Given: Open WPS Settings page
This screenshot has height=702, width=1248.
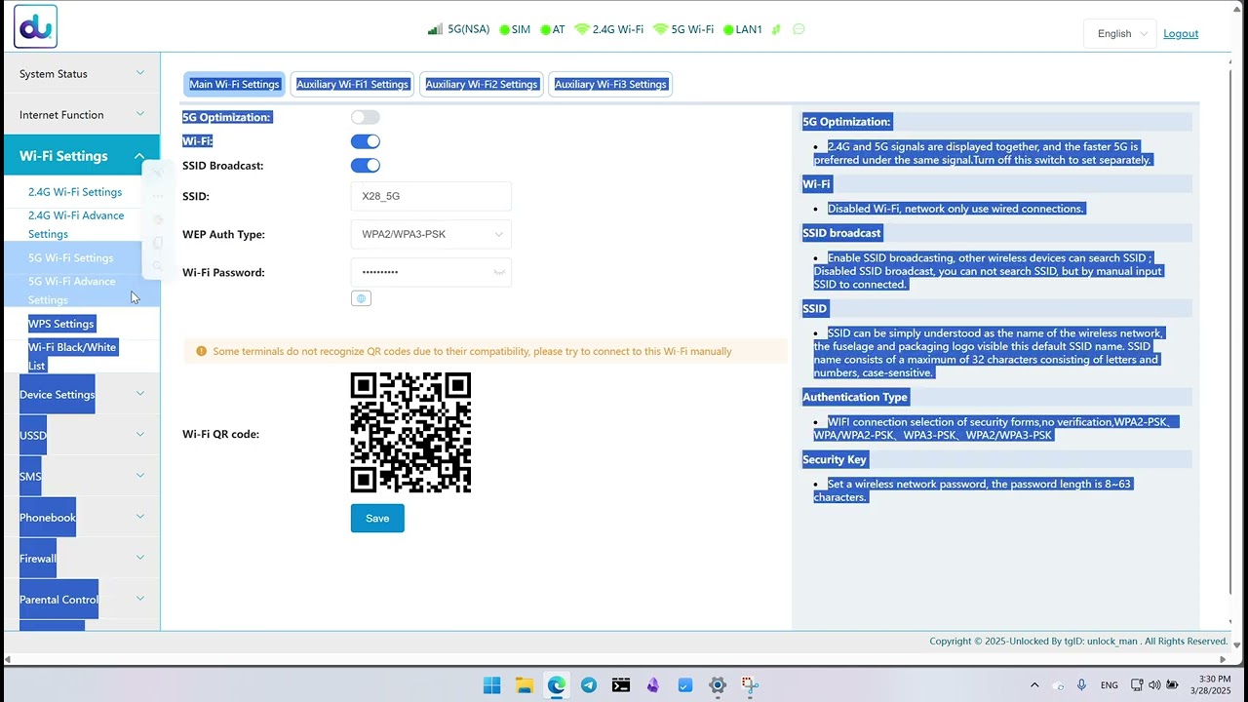Looking at the screenshot, I should pyautogui.click(x=60, y=324).
